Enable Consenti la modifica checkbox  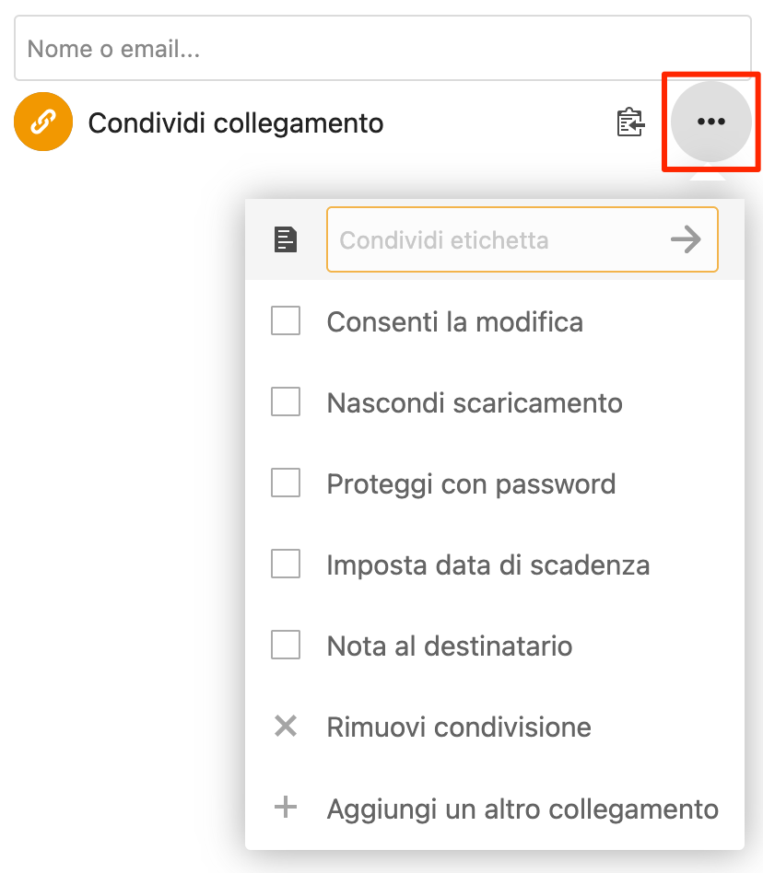pos(286,320)
